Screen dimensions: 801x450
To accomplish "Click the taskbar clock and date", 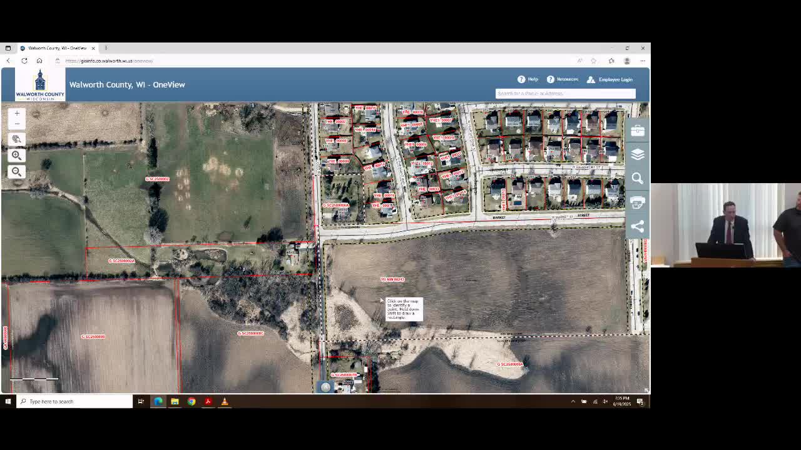I will click(x=623, y=401).
